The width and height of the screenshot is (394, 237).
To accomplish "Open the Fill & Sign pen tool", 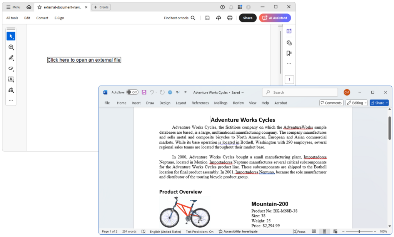I will pos(11,90).
